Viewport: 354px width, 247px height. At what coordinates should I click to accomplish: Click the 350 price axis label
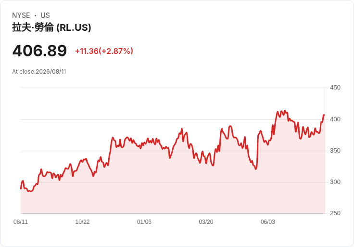tap(335, 151)
